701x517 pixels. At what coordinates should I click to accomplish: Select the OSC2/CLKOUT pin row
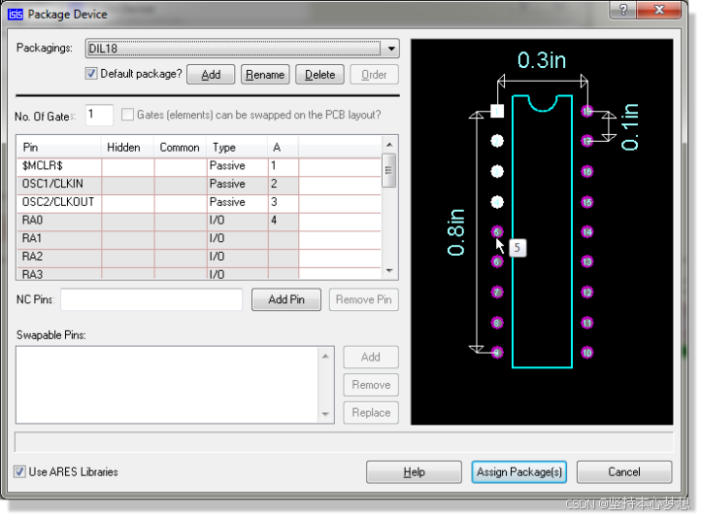(x=199, y=202)
